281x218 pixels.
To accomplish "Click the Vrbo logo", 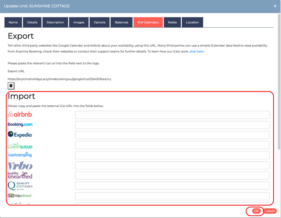I will [x=20, y=166].
